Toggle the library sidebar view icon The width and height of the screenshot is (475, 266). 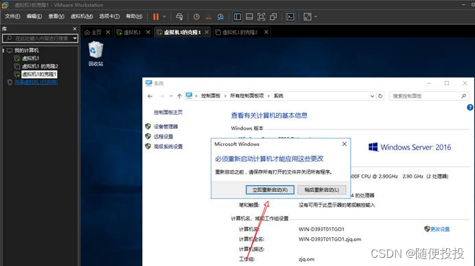pyautogui.click(x=237, y=16)
